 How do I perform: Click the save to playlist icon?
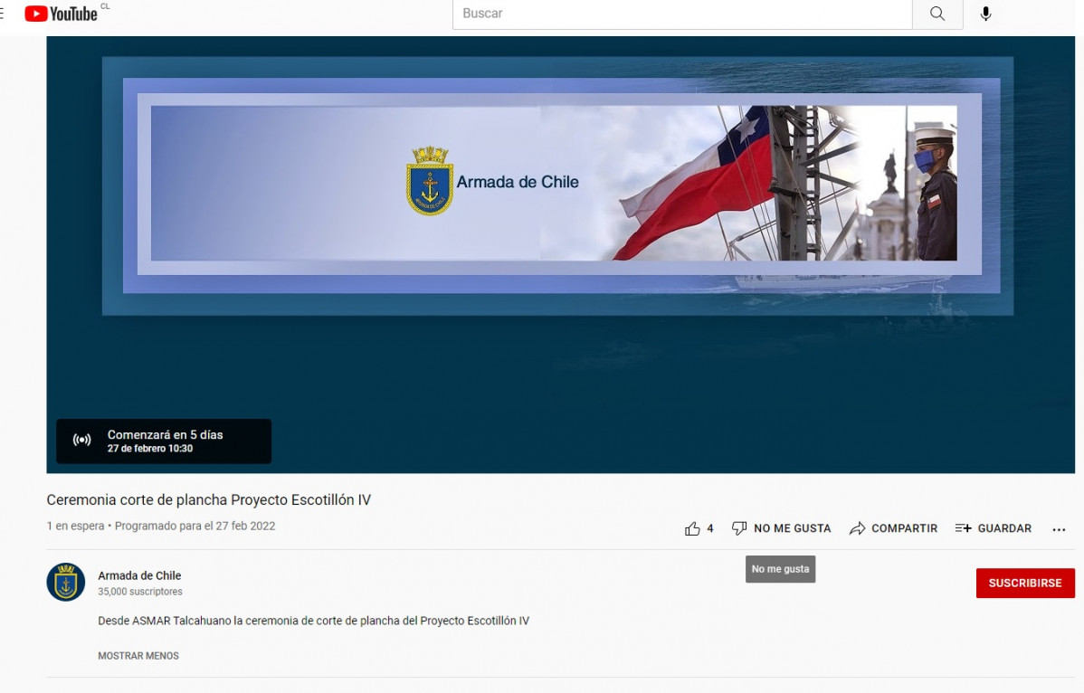[963, 528]
